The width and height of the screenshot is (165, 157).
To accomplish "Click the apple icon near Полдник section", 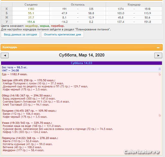I will 159,115.
